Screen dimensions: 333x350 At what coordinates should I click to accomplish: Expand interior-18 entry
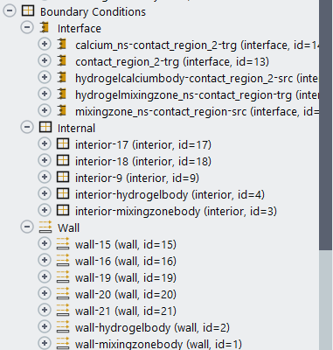(x=45, y=161)
